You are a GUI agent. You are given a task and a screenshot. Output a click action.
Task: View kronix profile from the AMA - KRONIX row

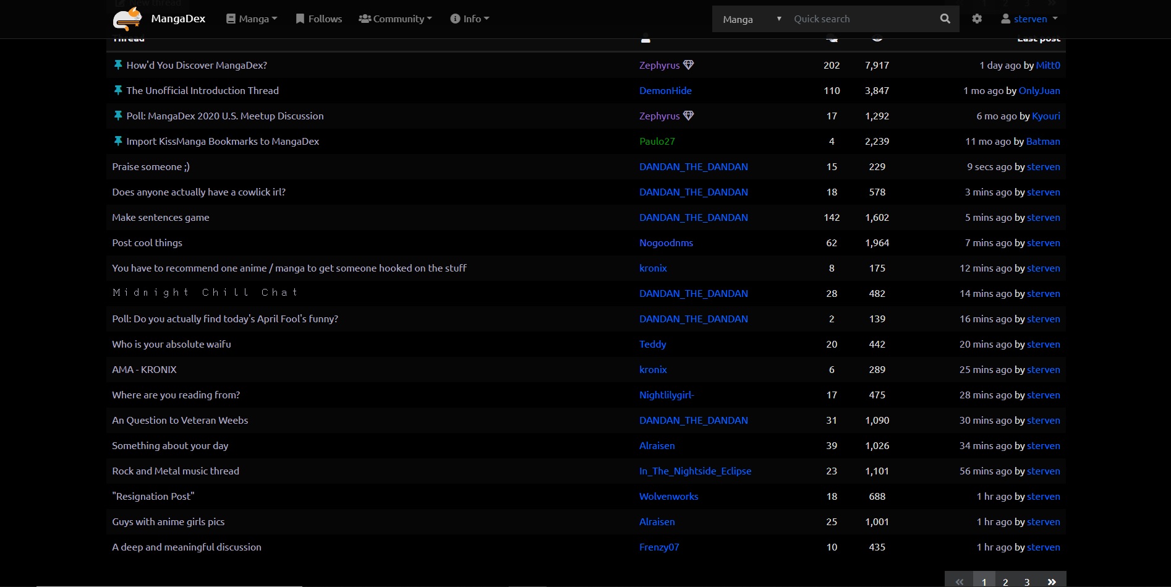tap(653, 369)
